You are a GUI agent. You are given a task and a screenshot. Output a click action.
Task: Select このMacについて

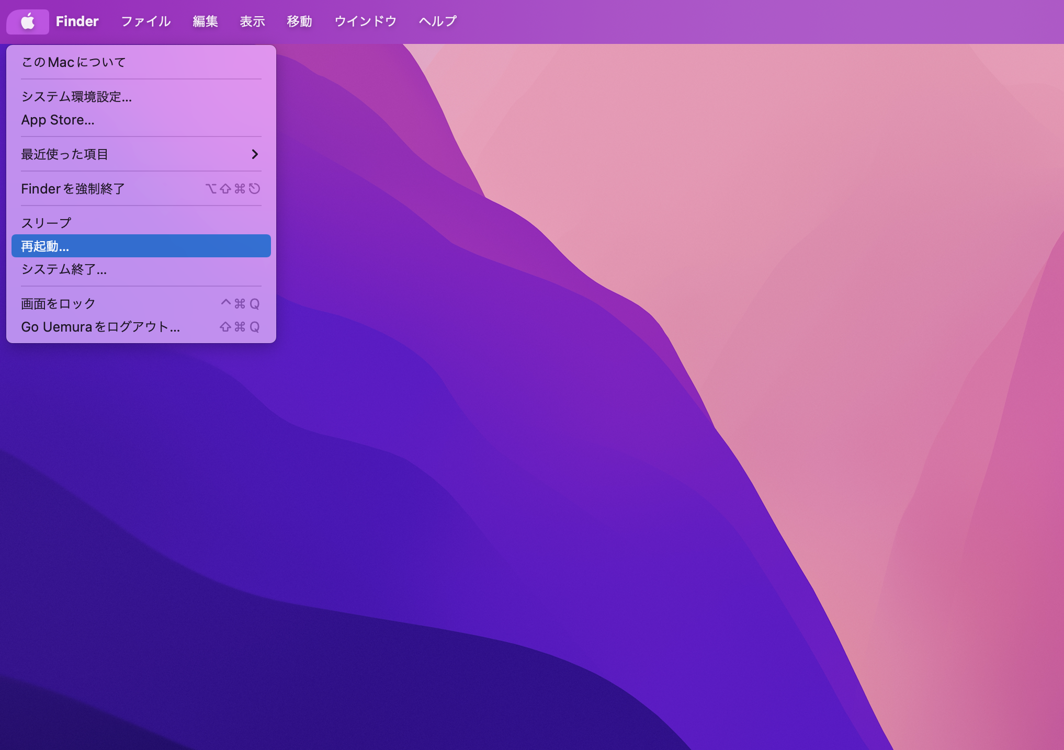141,62
